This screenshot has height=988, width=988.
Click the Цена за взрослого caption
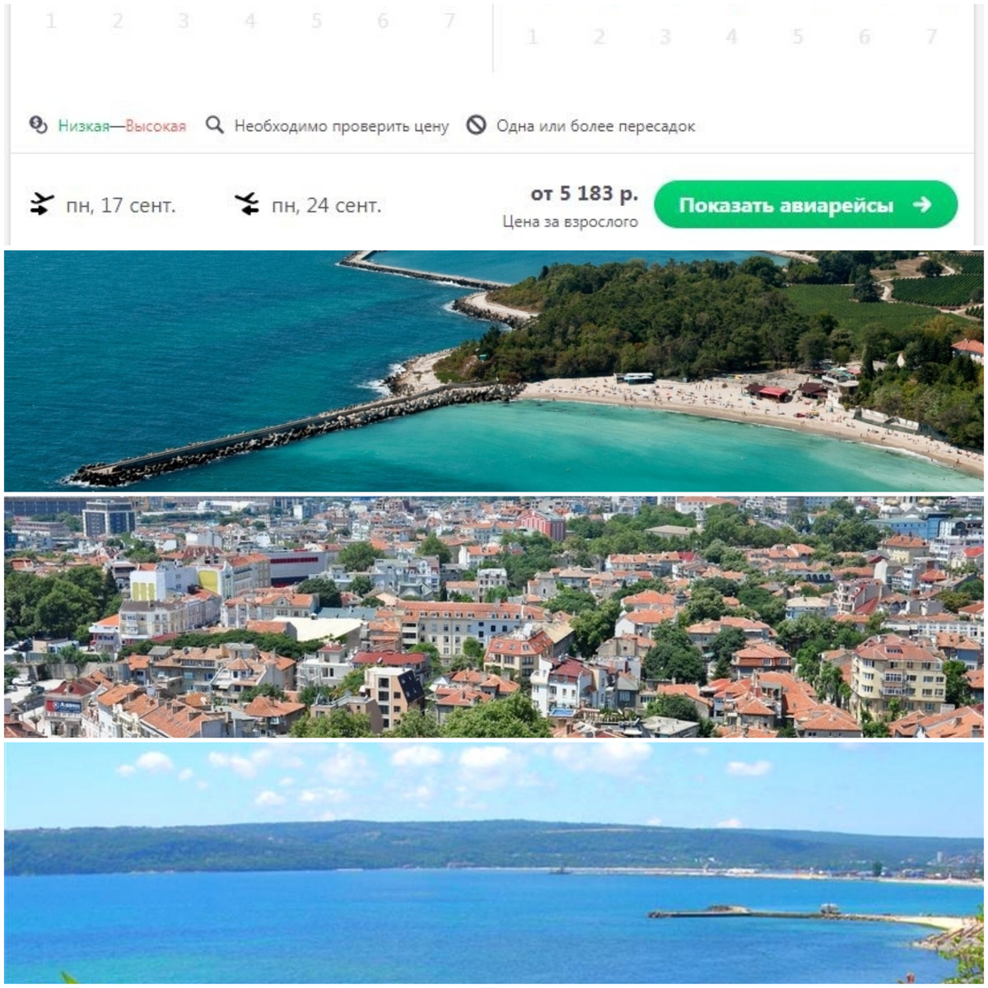pyautogui.click(x=571, y=221)
